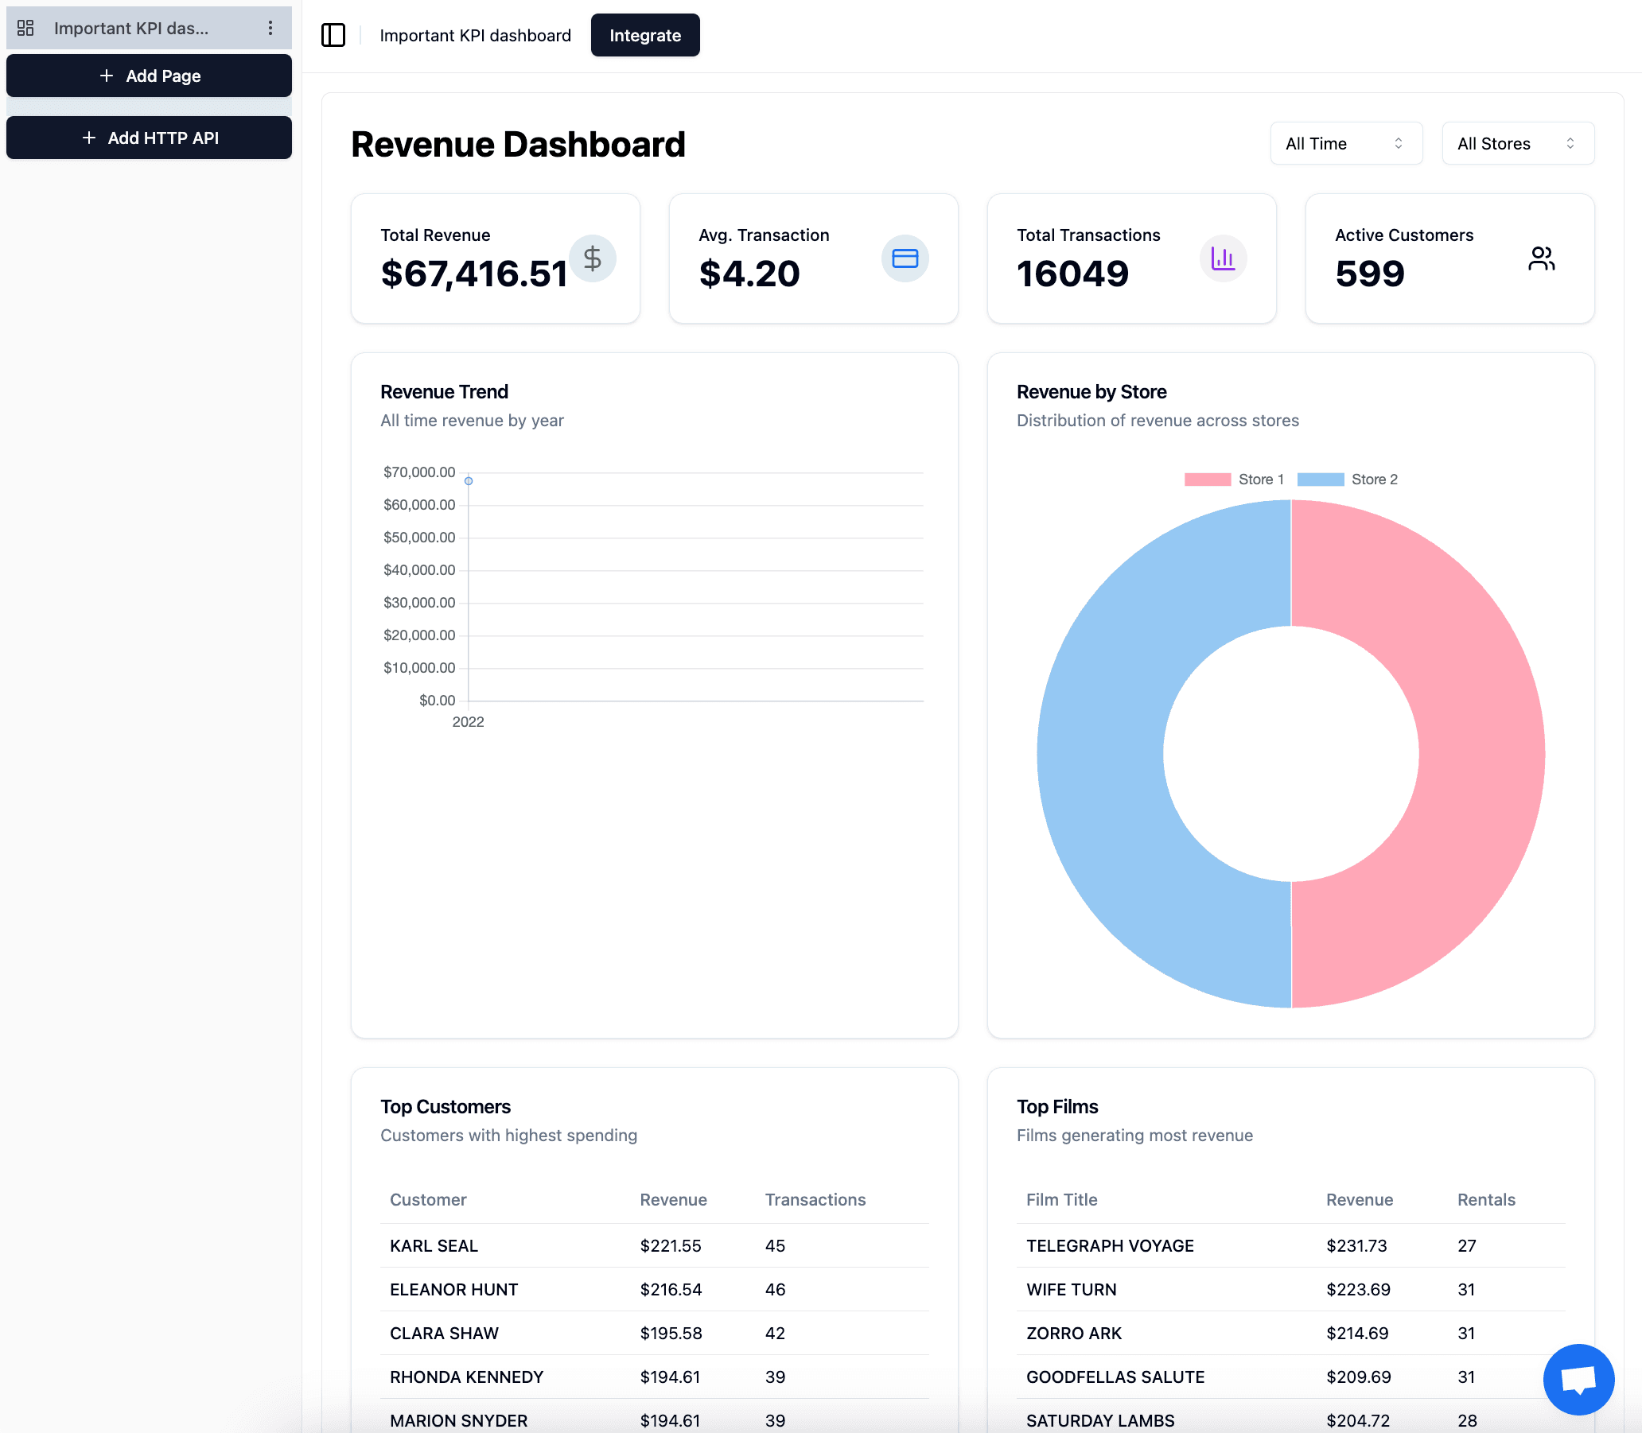1642x1433 pixels.
Task: Select the Important KPI dashboard breadcrumb
Action: click(476, 35)
